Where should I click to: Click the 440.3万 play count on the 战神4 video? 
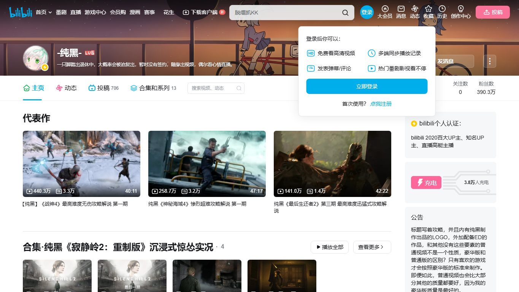click(x=39, y=191)
